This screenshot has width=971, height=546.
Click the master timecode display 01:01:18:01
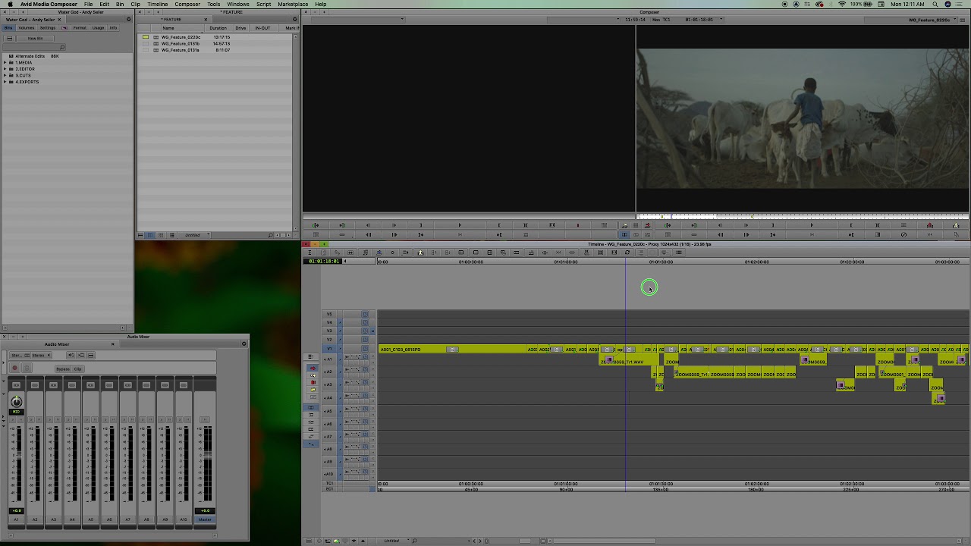pyautogui.click(x=323, y=262)
